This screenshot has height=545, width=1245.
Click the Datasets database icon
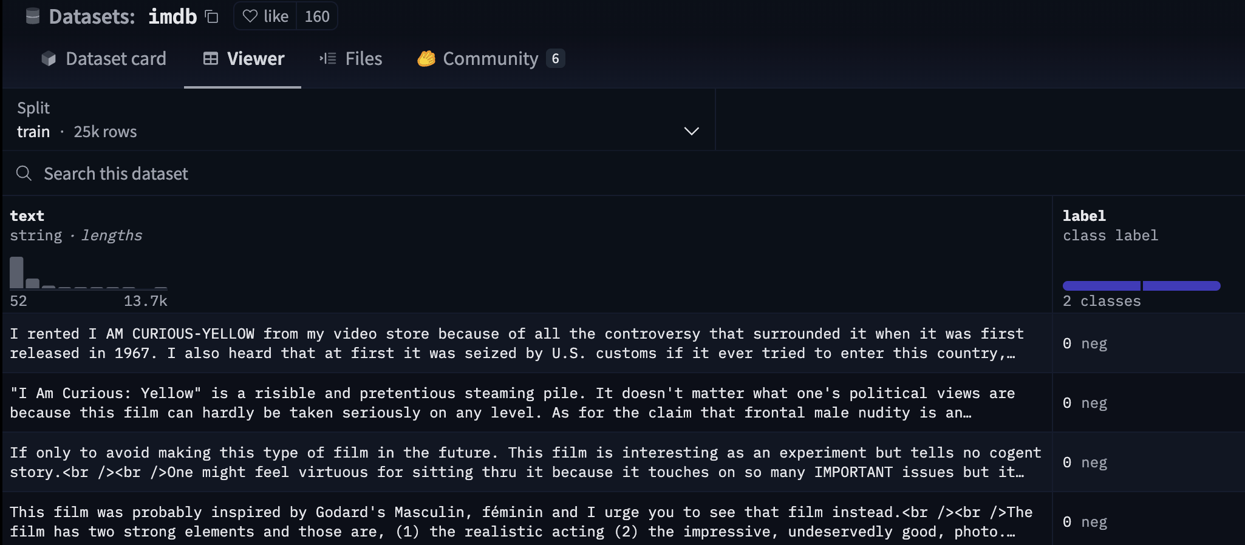[33, 16]
